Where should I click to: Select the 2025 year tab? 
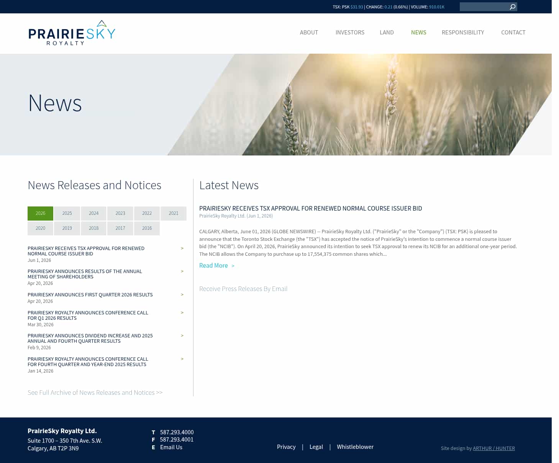[67, 213]
